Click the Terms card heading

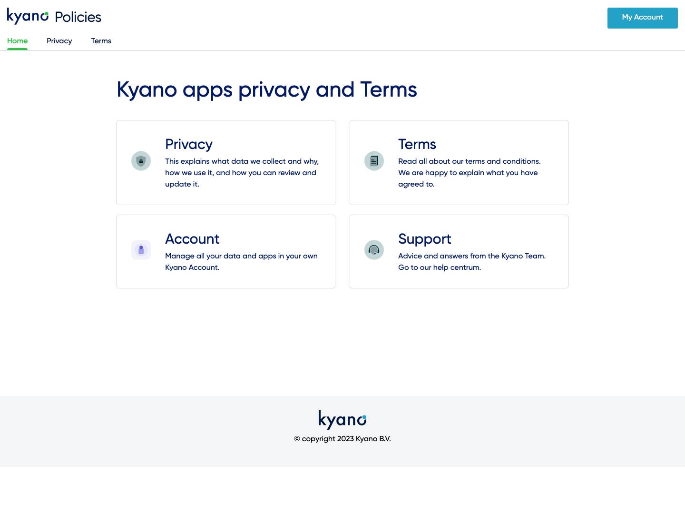417,145
